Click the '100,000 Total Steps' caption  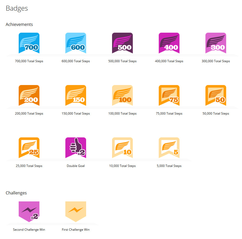[x=122, y=114]
